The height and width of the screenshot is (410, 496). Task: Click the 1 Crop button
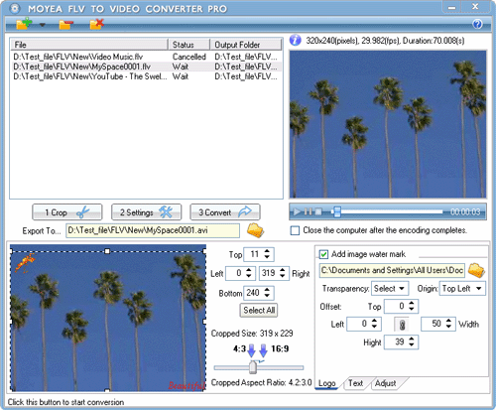point(67,212)
